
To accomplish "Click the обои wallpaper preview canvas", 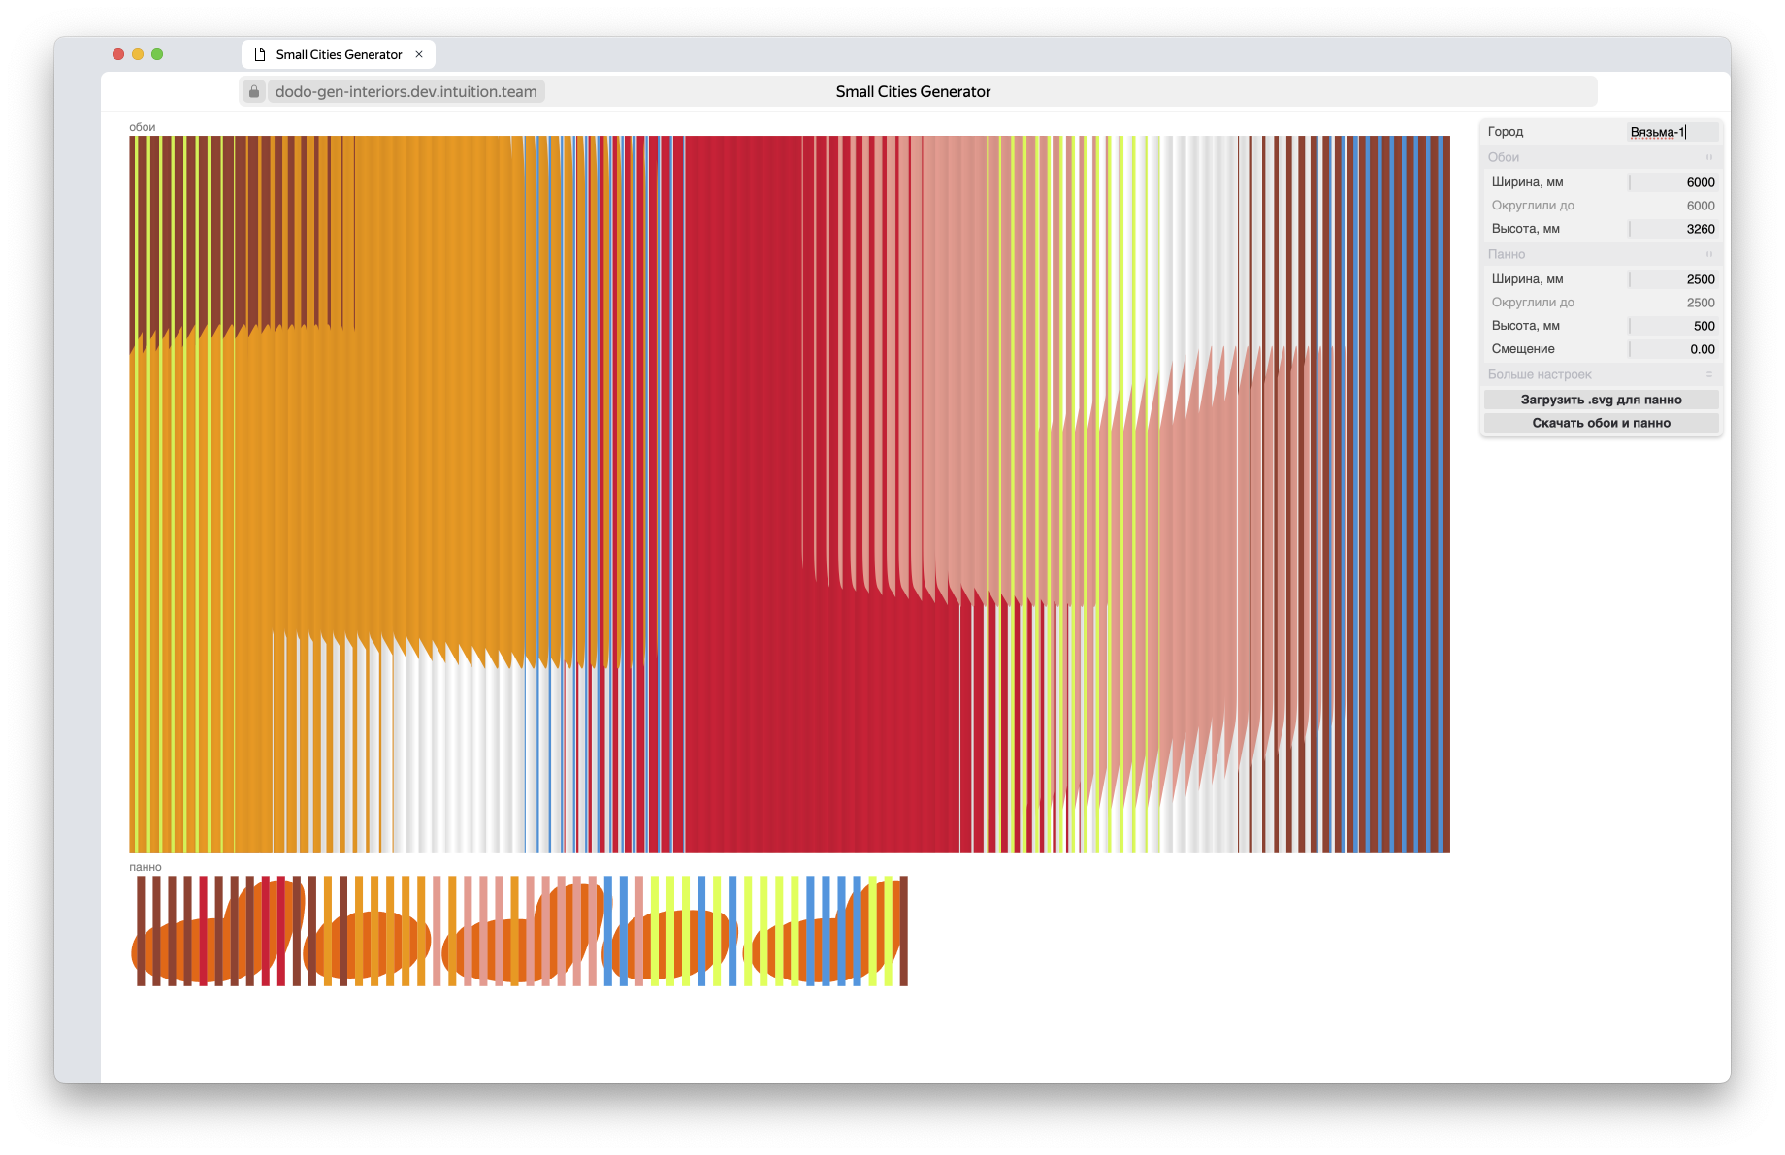I will pyautogui.click(x=789, y=495).
